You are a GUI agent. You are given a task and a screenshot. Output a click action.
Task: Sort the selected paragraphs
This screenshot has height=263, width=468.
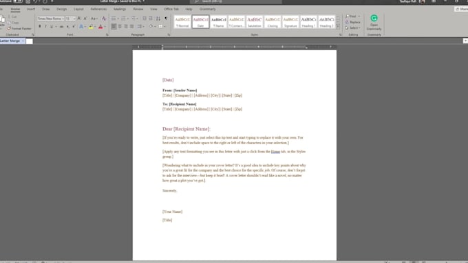click(158, 19)
